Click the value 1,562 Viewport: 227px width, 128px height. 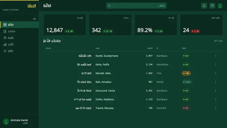pos(149,73)
